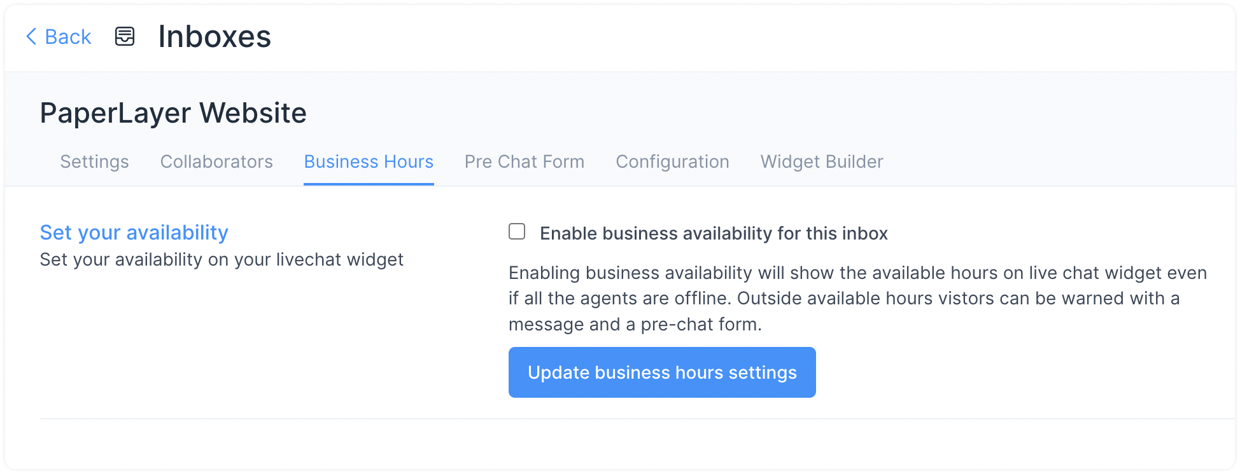Click the livechat widget availability subtext
1240x474 pixels.
click(222, 259)
